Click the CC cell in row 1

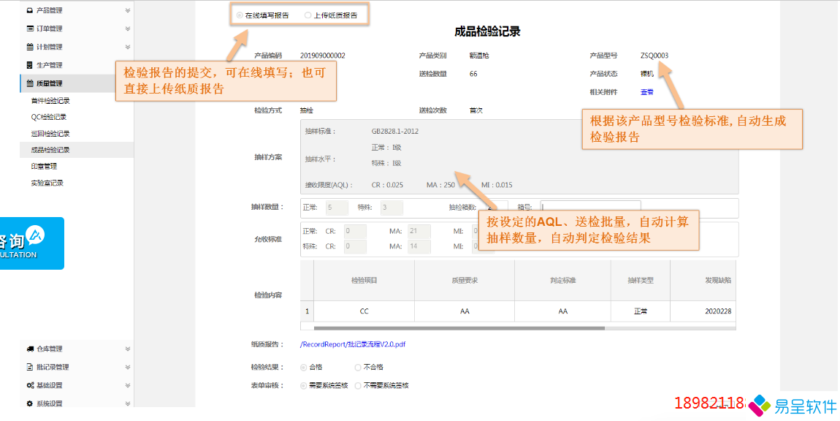tap(364, 311)
